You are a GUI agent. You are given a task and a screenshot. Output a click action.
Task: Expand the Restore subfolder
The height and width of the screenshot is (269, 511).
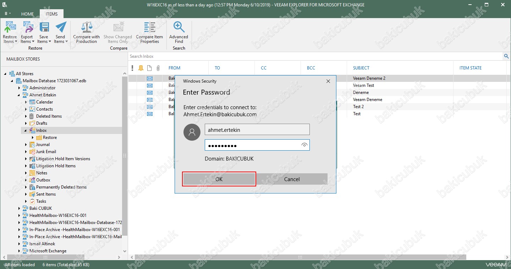[x=33, y=138]
